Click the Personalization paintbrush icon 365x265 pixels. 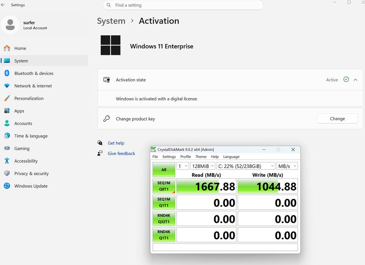coord(7,98)
